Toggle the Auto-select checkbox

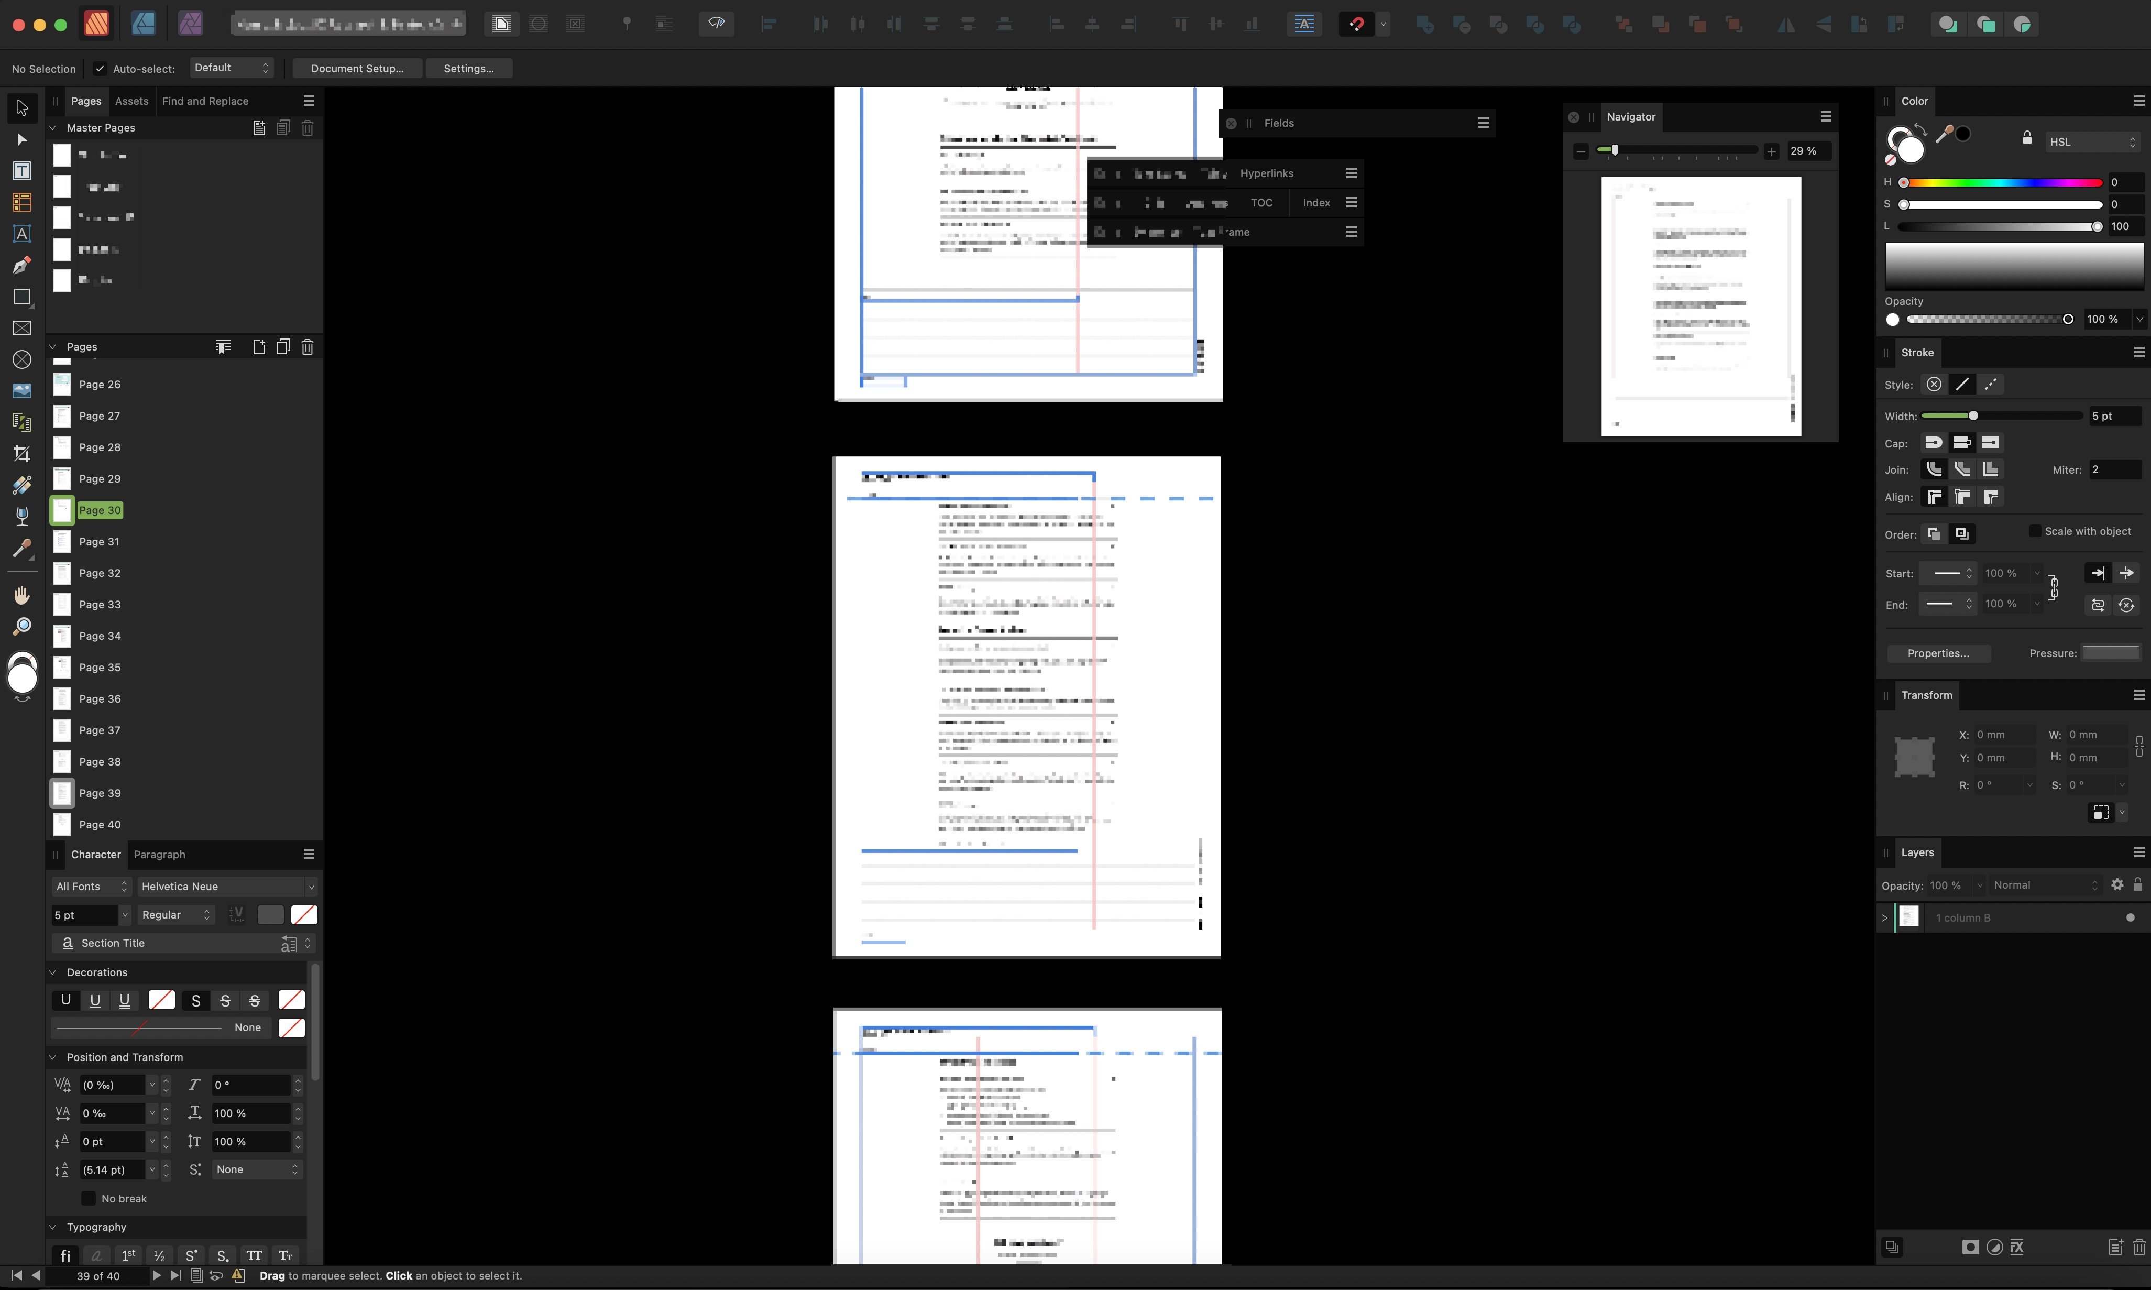click(100, 69)
